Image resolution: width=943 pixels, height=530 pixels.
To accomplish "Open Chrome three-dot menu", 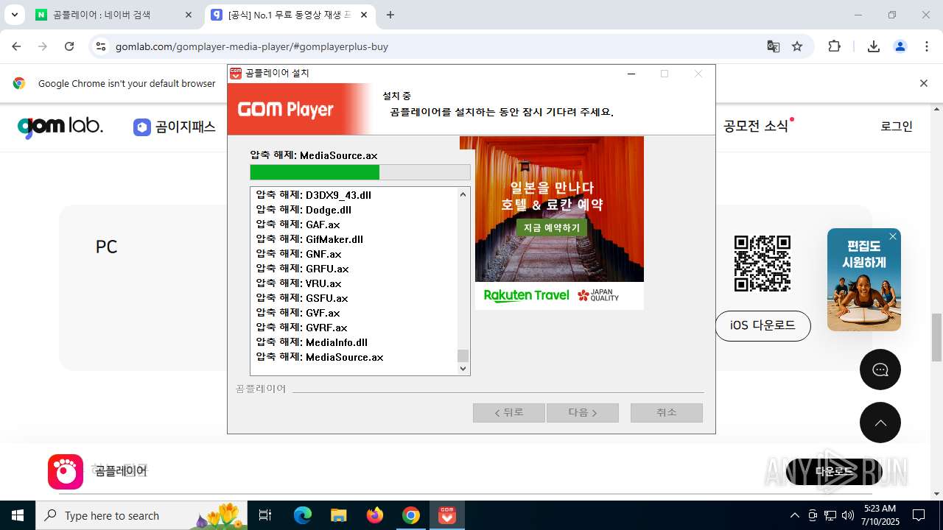I will click(927, 46).
